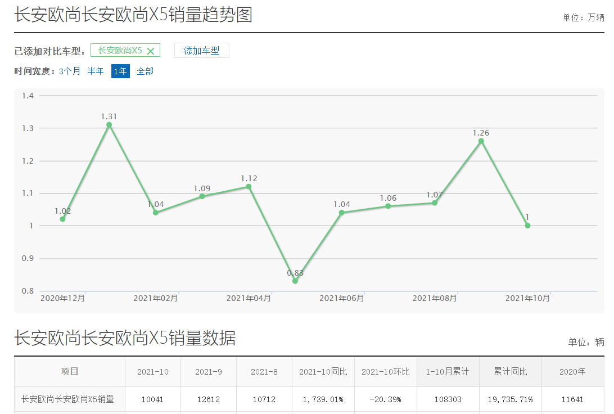This screenshot has height=414, width=614.
Task: Click the 0.83 lowest data point
Action: tap(295, 281)
